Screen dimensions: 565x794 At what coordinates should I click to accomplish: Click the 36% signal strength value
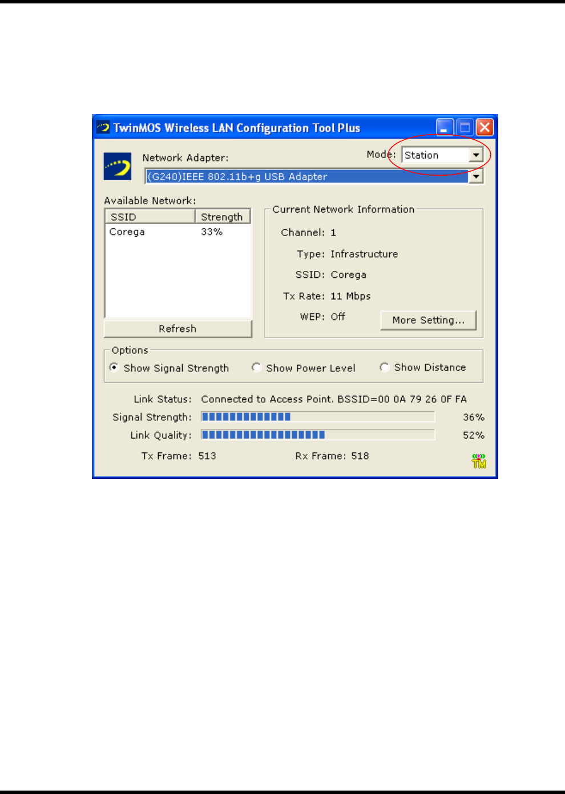coord(474,418)
